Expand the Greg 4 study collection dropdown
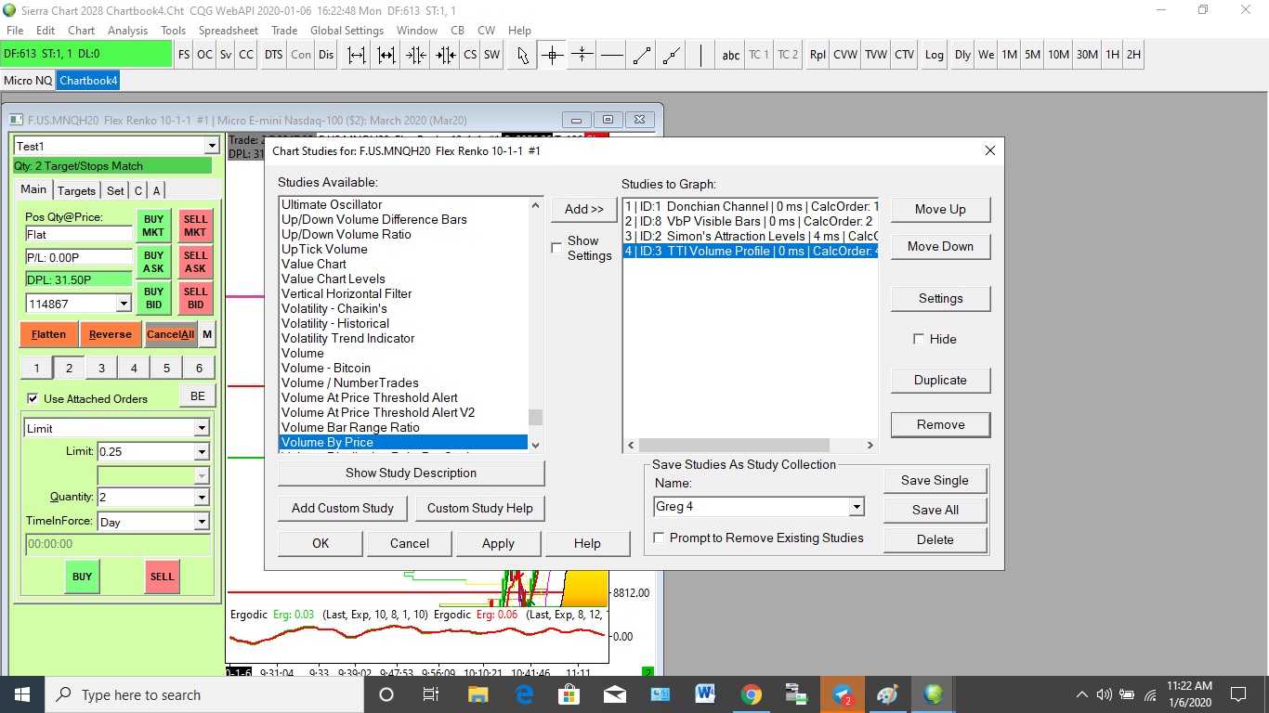 [x=856, y=507]
